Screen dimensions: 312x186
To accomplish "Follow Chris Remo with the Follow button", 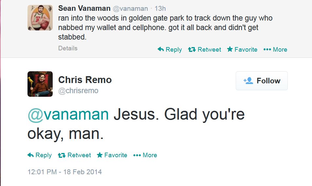I will click(x=262, y=81).
